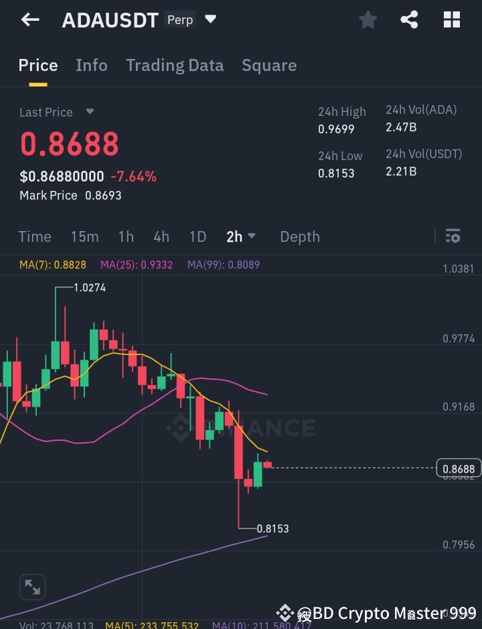The height and width of the screenshot is (629, 482).
Task: Stay on the Price tab
Action: [37, 65]
